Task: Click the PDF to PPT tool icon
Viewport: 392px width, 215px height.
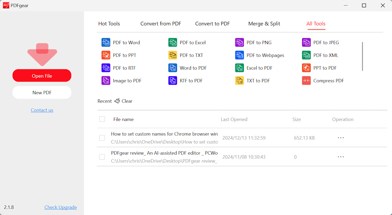Action: (x=106, y=55)
